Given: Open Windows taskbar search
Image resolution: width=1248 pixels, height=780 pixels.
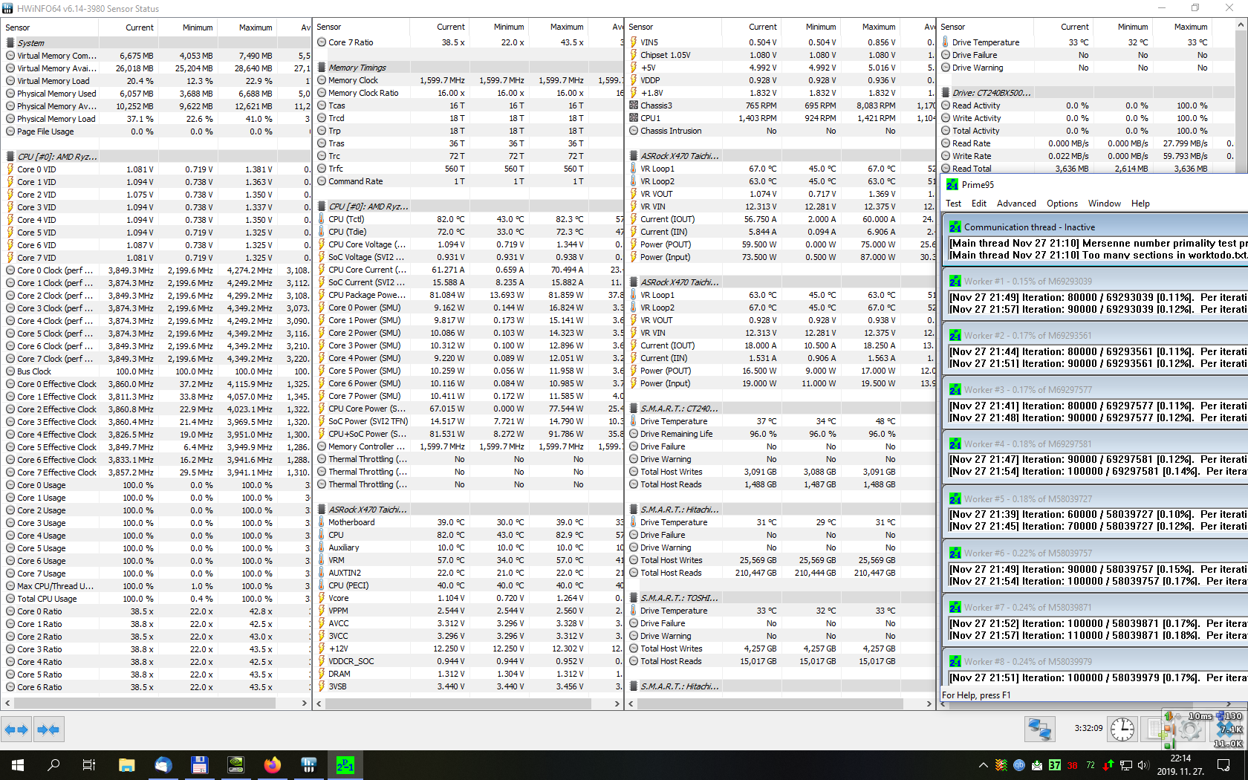Looking at the screenshot, I should click(53, 765).
